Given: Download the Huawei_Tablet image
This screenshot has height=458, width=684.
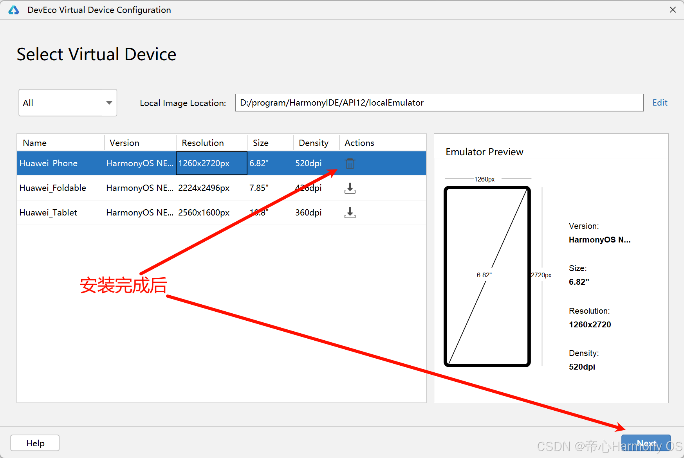Looking at the screenshot, I should [x=350, y=213].
